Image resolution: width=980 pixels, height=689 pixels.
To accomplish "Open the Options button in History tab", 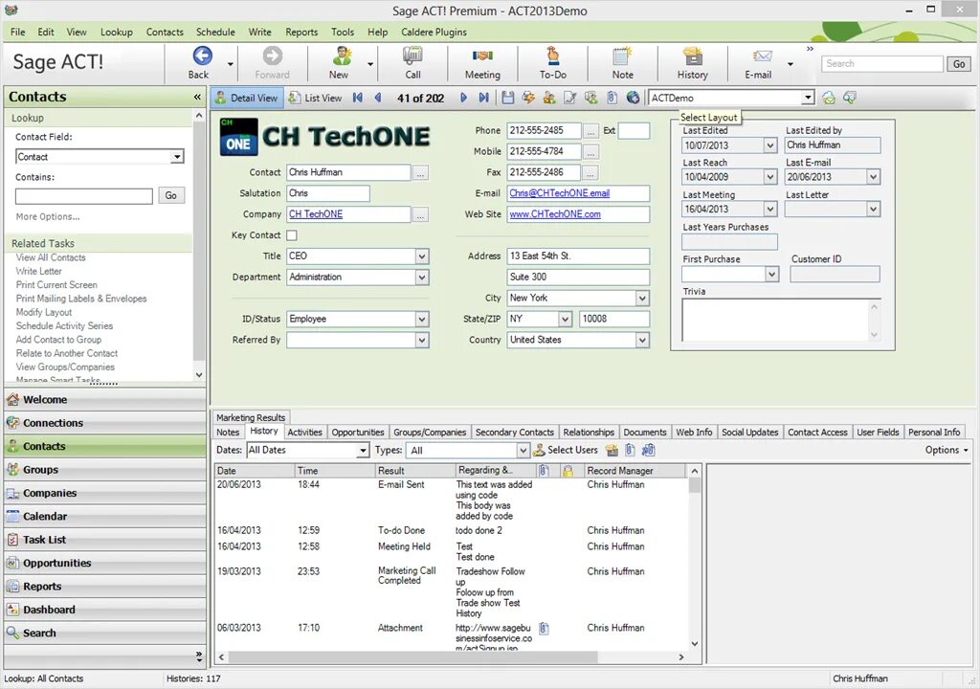I will pyautogui.click(x=947, y=450).
